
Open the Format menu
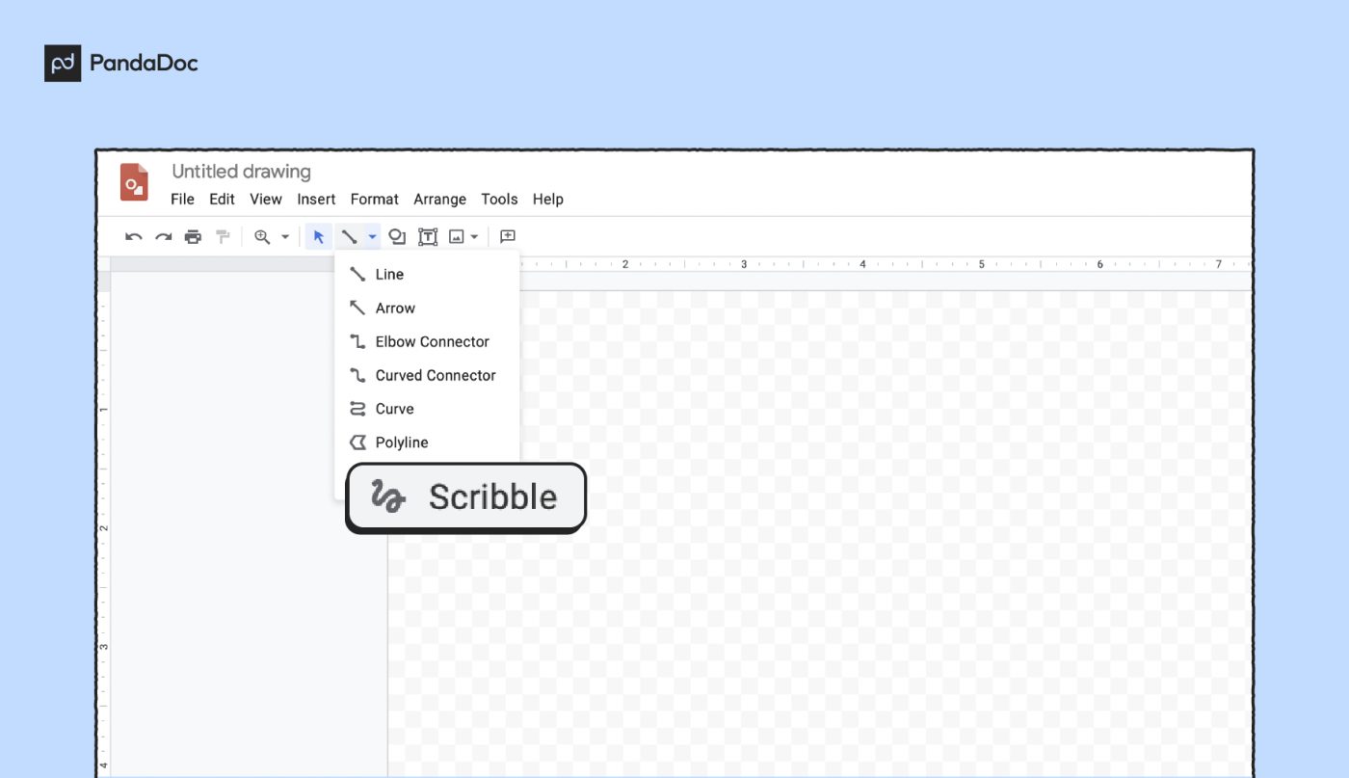click(x=374, y=200)
